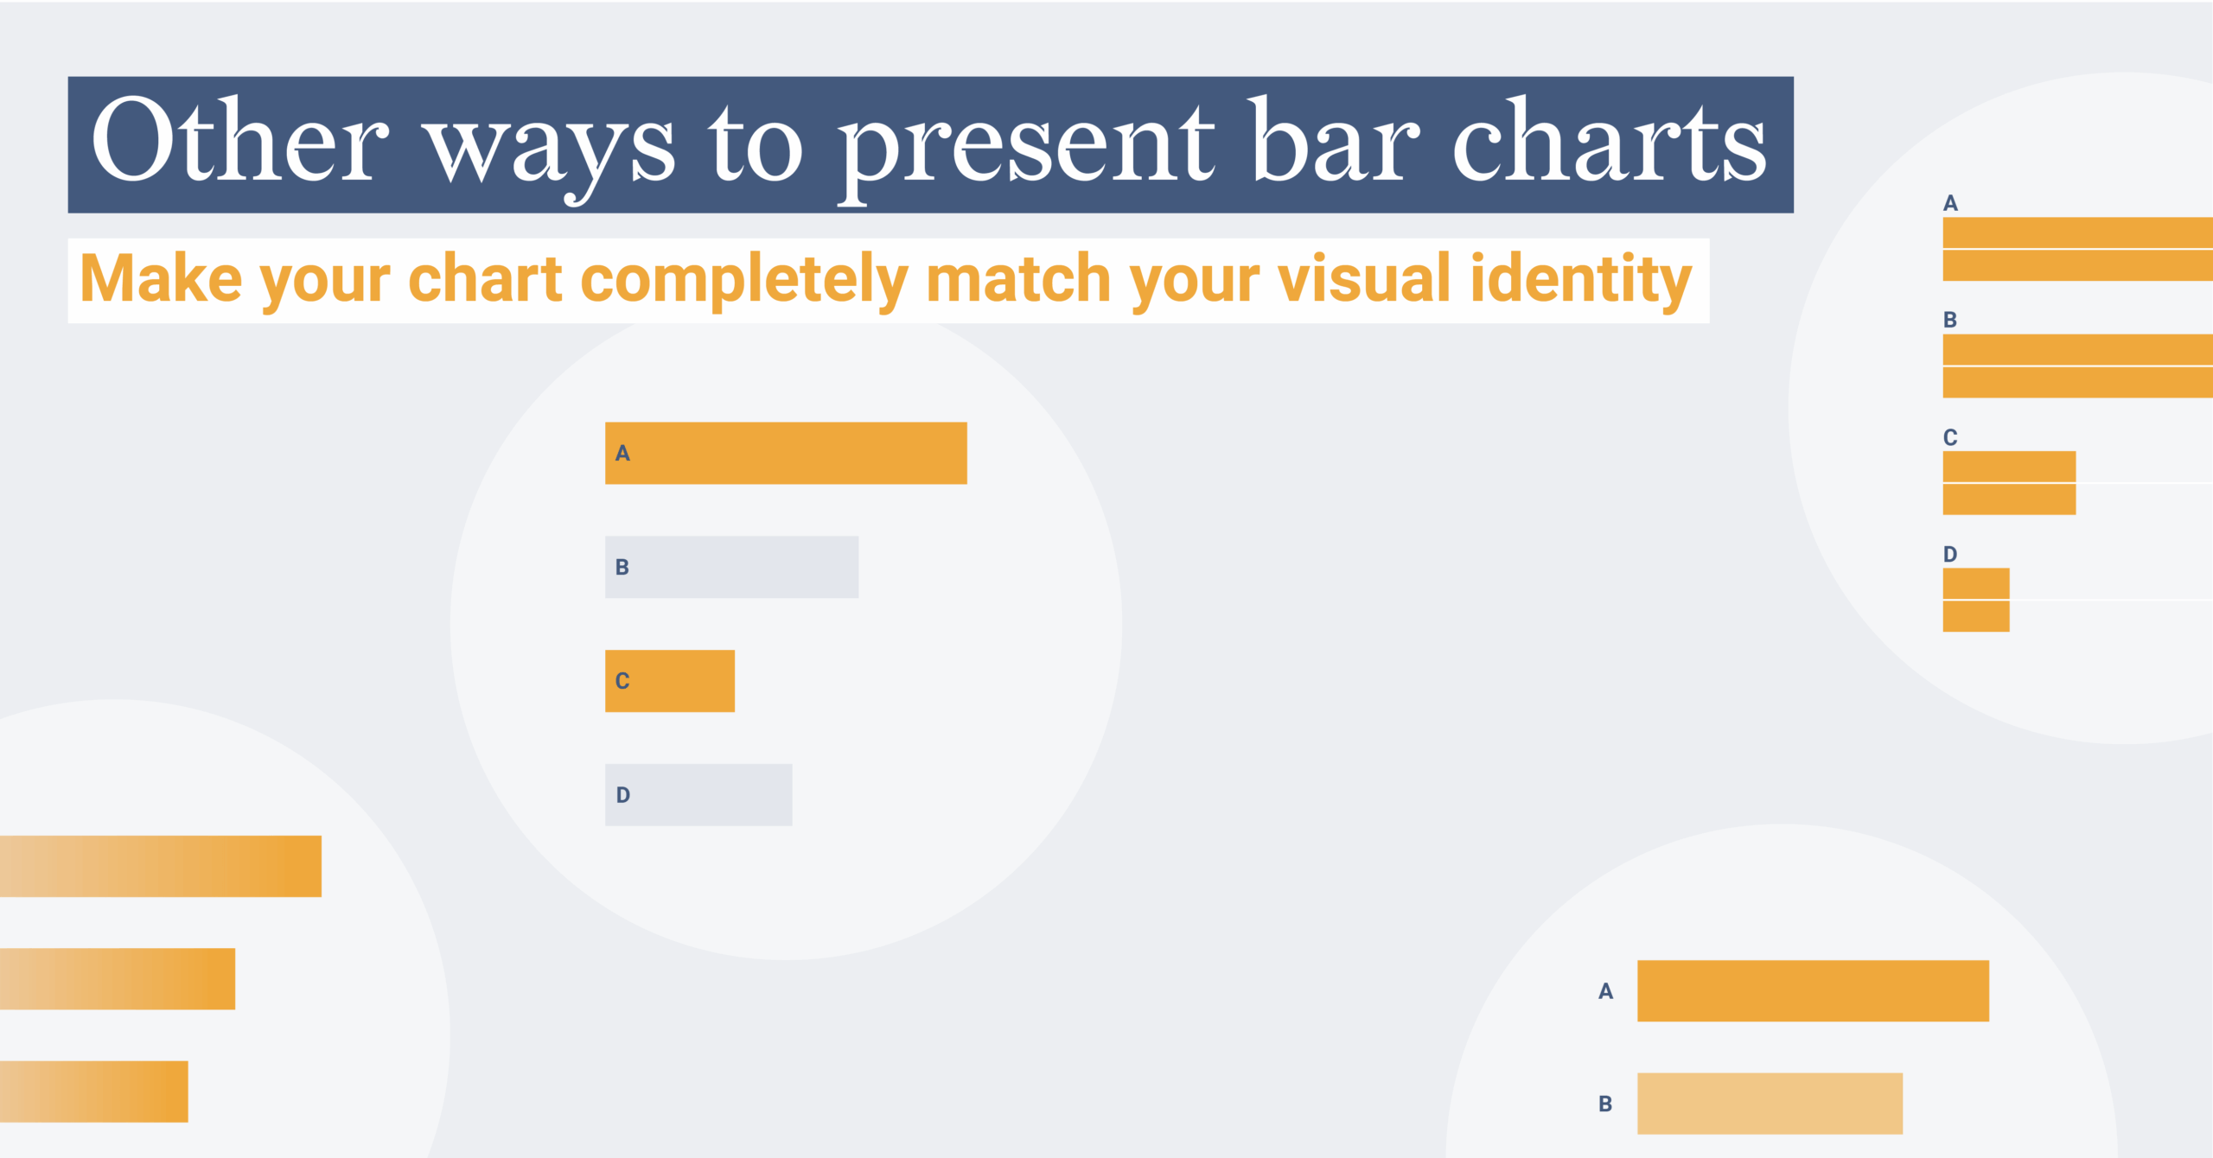Select the split bar B in the top-right chart

tap(2076, 366)
